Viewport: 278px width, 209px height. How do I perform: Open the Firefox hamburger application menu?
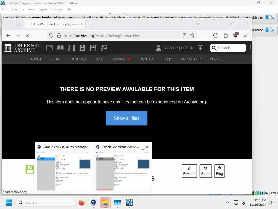click(x=245, y=36)
